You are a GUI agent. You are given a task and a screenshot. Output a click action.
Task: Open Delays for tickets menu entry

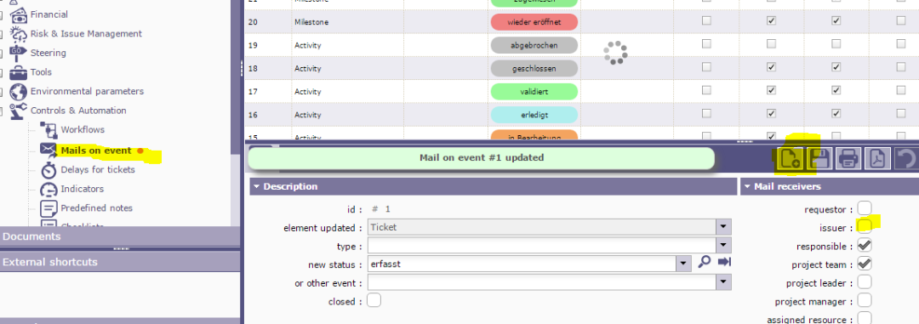click(98, 170)
